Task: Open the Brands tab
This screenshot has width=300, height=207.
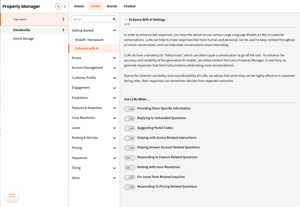Action: tap(112, 7)
